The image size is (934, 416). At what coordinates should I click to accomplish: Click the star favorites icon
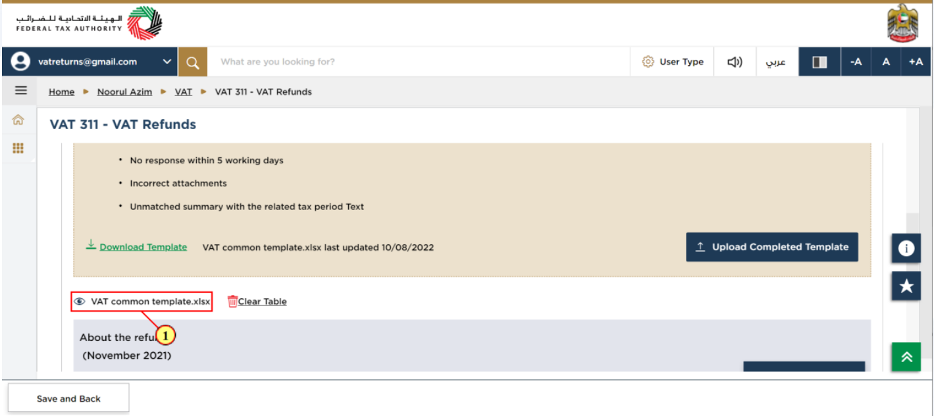click(906, 286)
